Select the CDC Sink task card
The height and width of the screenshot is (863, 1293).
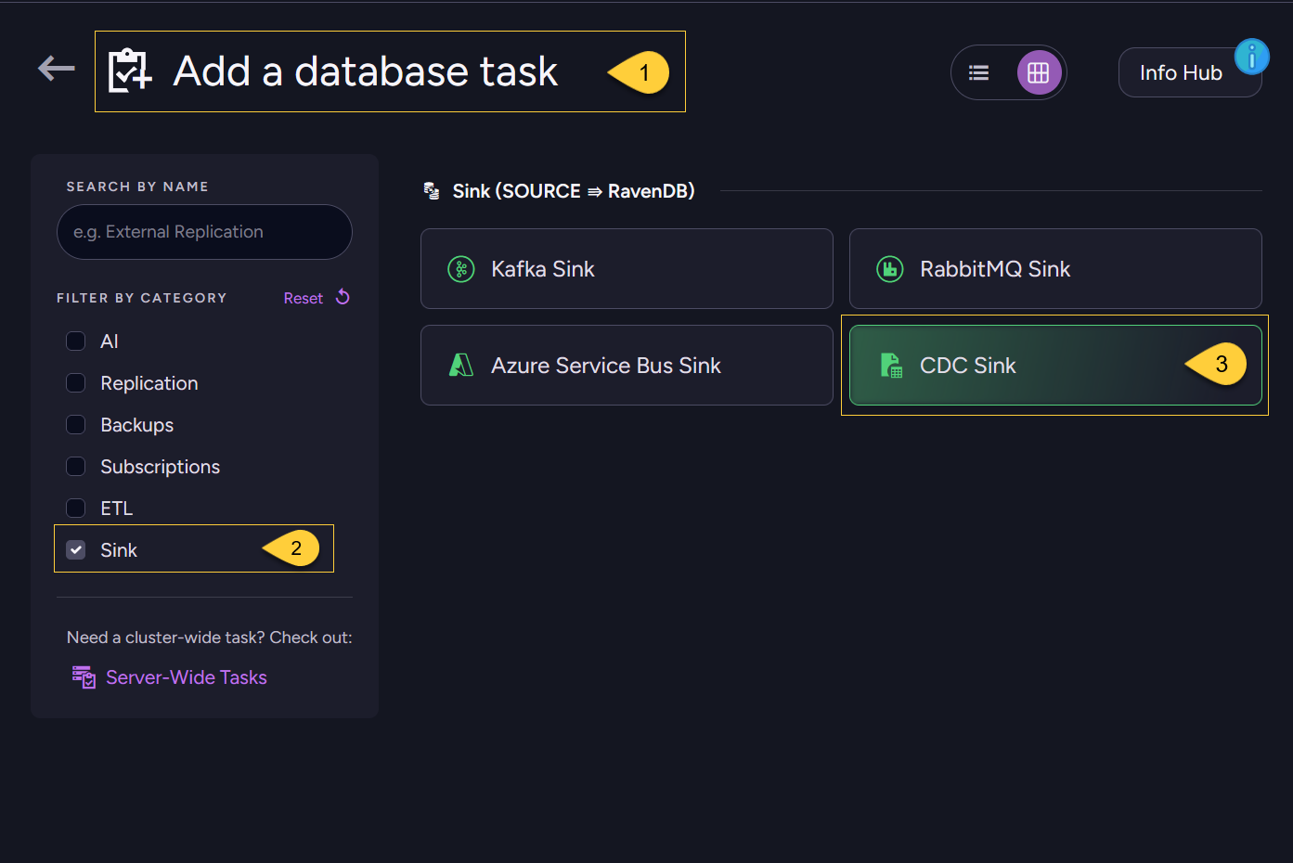(1055, 366)
